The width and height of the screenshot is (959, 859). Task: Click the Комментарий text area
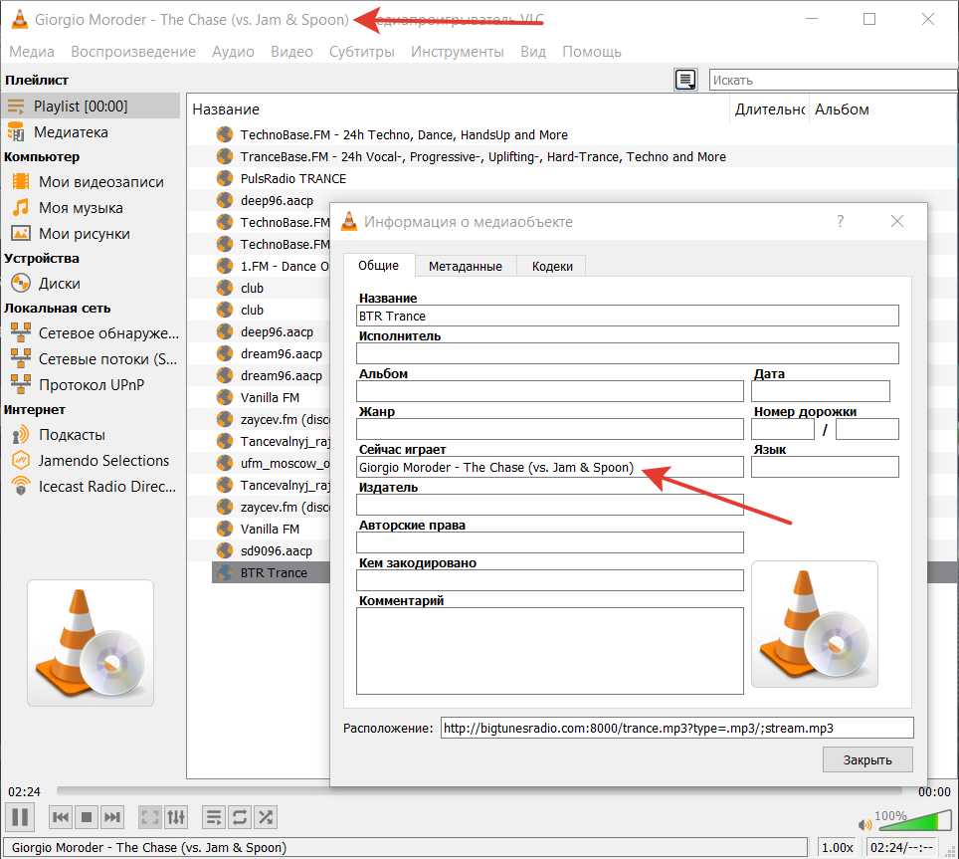550,651
